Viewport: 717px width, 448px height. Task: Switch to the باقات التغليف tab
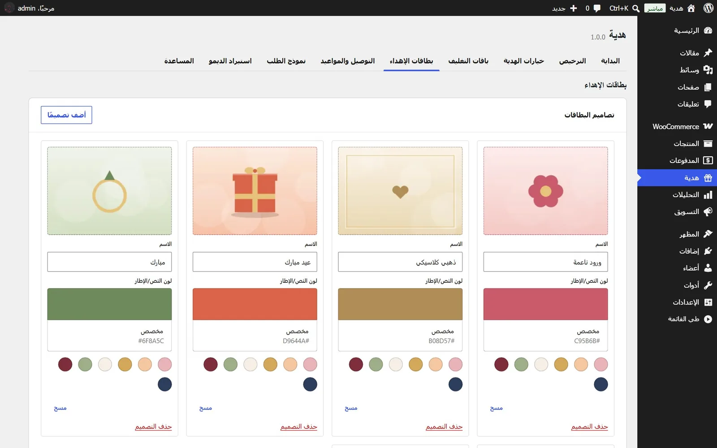pyautogui.click(x=468, y=61)
